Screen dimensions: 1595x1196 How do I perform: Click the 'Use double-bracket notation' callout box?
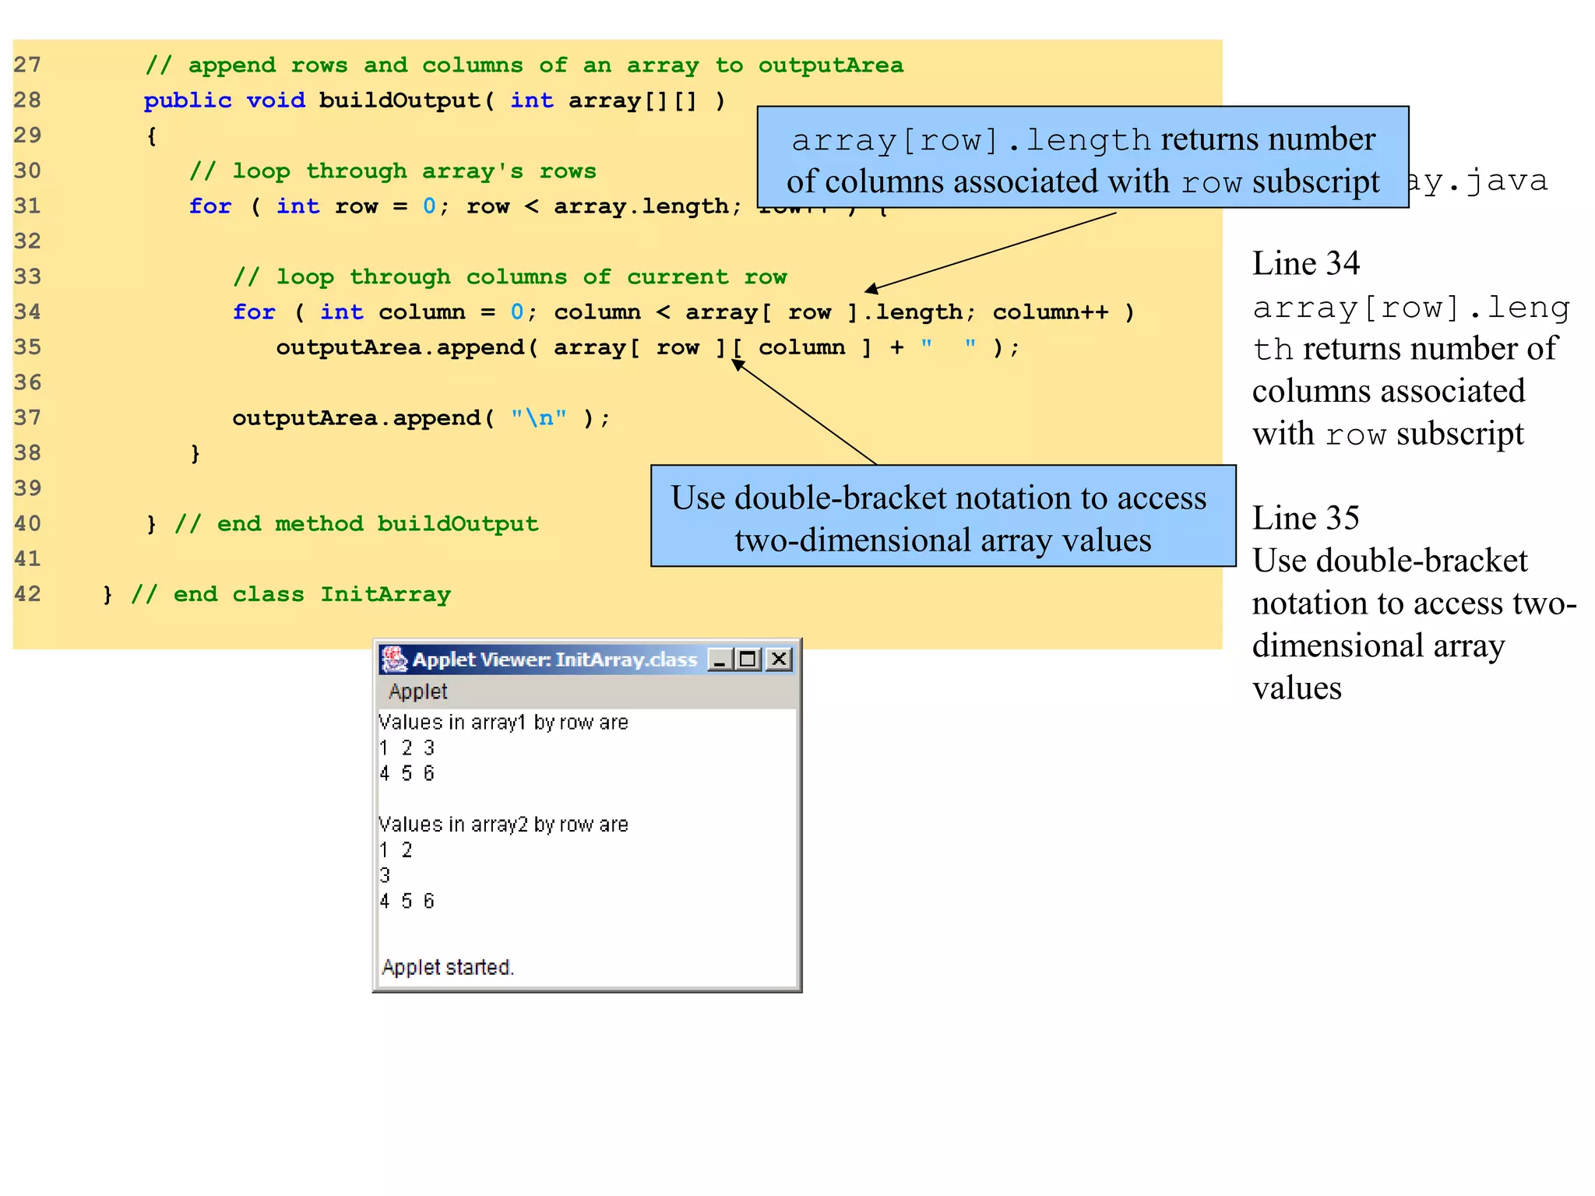[943, 516]
